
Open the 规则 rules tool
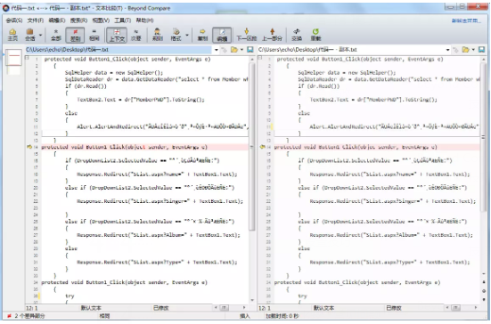[x=157, y=35]
